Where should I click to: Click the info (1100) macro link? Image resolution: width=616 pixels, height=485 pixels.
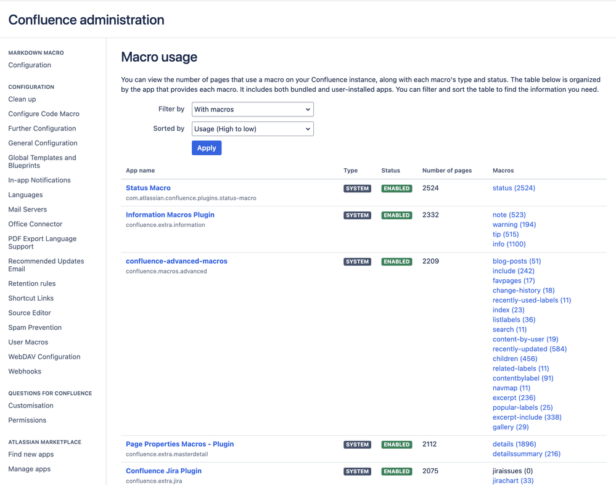pyautogui.click(x=509, y=244)
